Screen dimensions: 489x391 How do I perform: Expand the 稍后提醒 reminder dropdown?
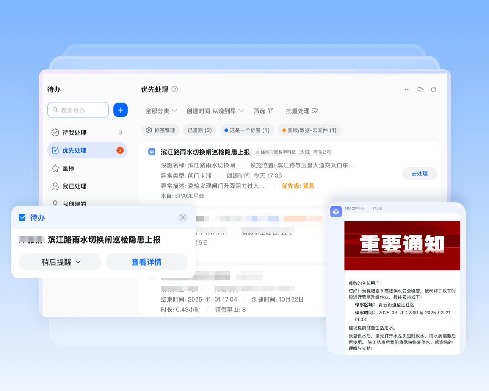(x=60, y=262)
